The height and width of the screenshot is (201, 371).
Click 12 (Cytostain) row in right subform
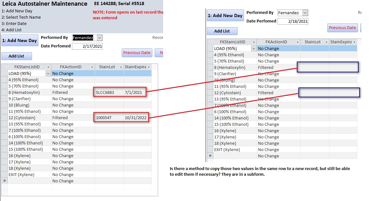pos(282,93)
